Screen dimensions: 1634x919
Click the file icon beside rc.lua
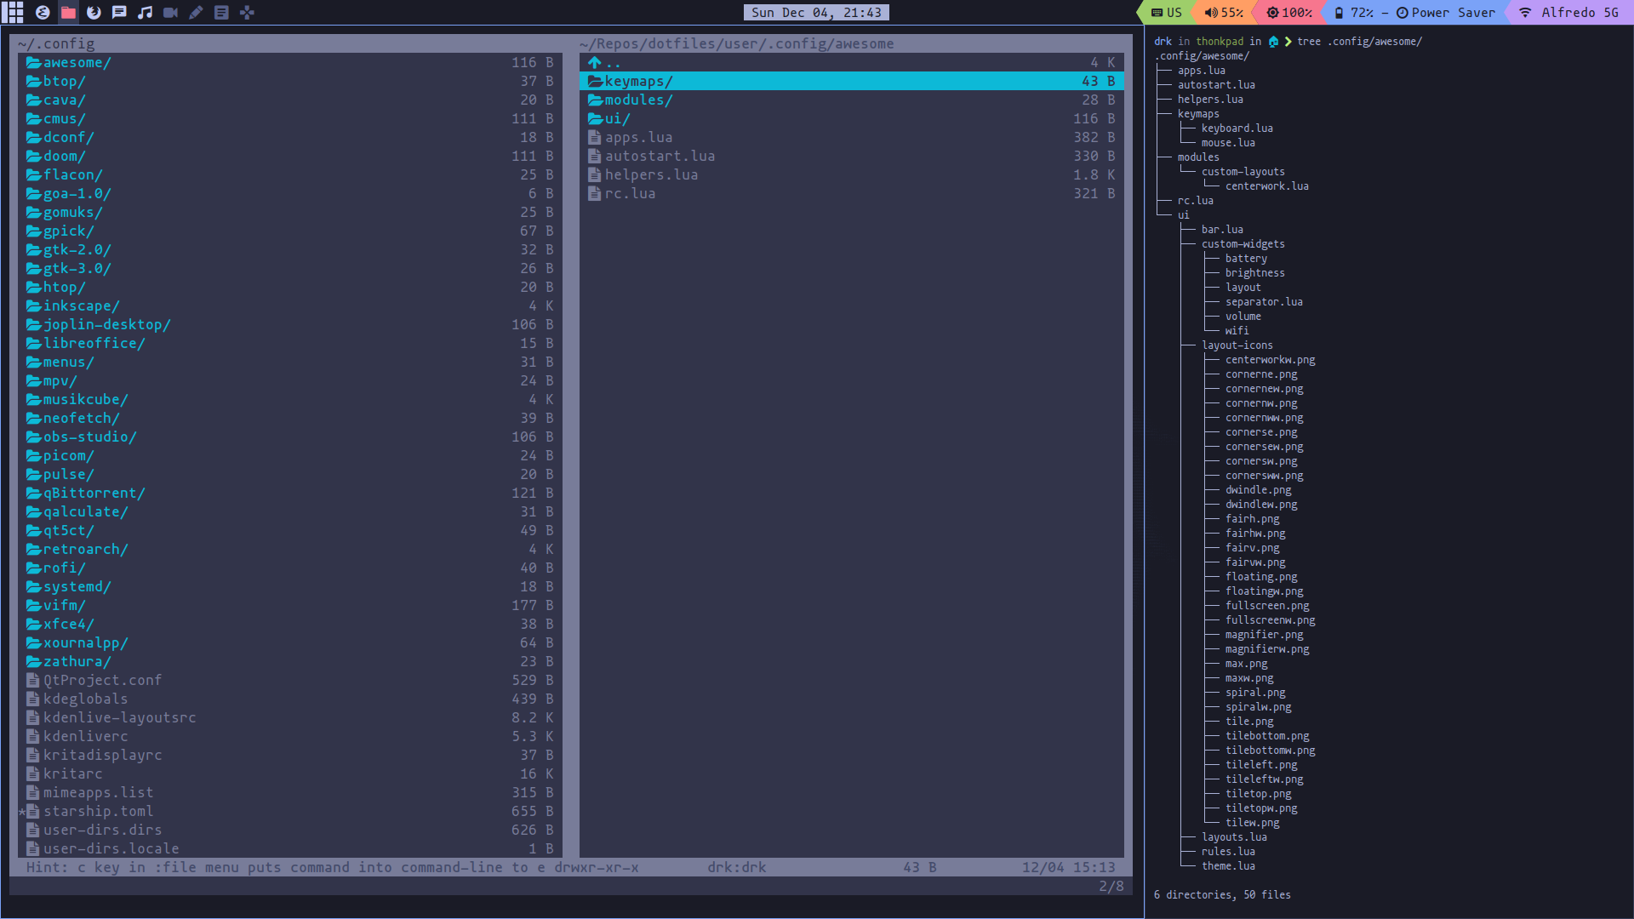tap(594, 193)
